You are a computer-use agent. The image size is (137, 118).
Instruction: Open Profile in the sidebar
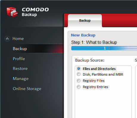coord(19,59)
